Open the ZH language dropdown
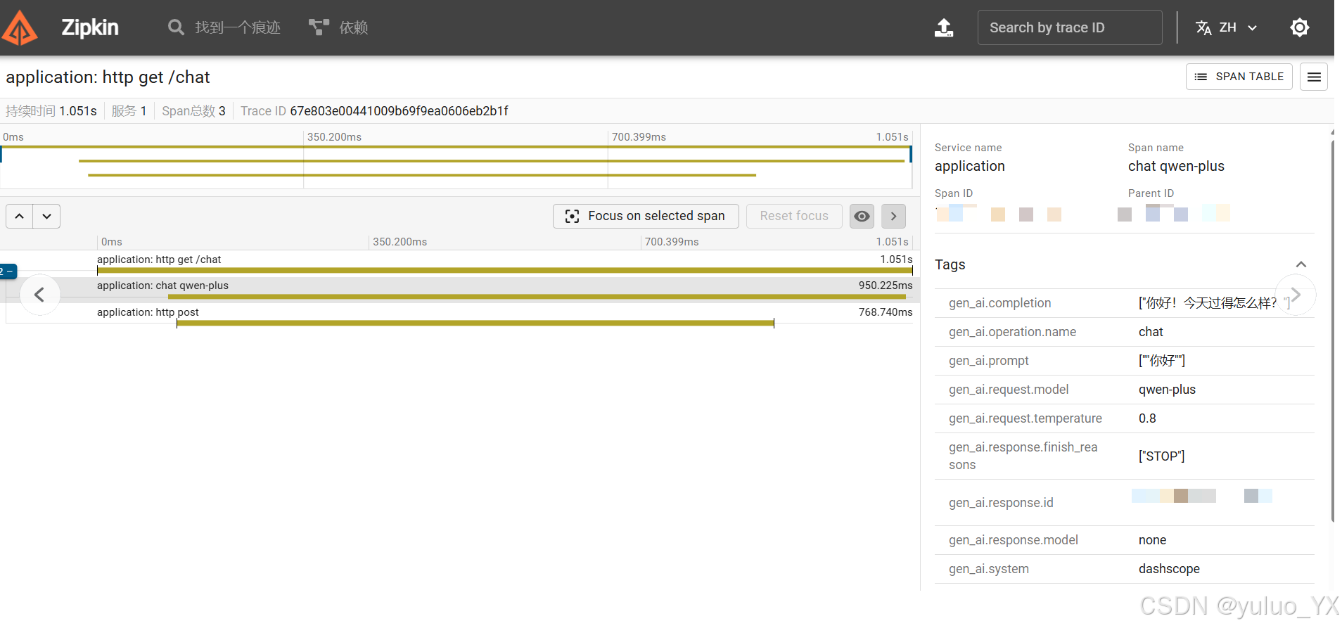Viewport: 1342px width, 628px height. pos(1227,27)
